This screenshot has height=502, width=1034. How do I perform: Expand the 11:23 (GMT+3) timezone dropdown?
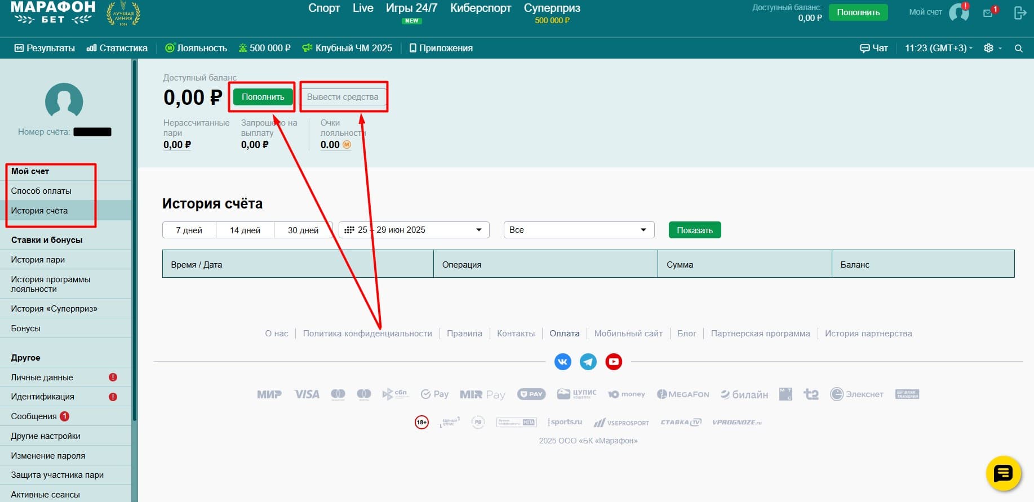pyautogui.click(x=939, y=48)
